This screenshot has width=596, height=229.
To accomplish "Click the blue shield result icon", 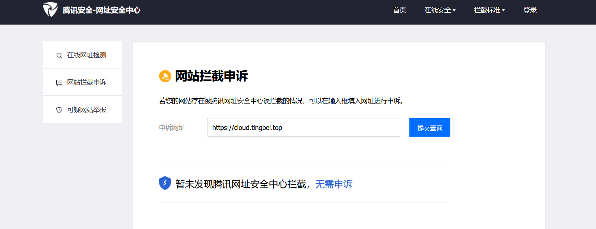I will [x=165, y=183].
